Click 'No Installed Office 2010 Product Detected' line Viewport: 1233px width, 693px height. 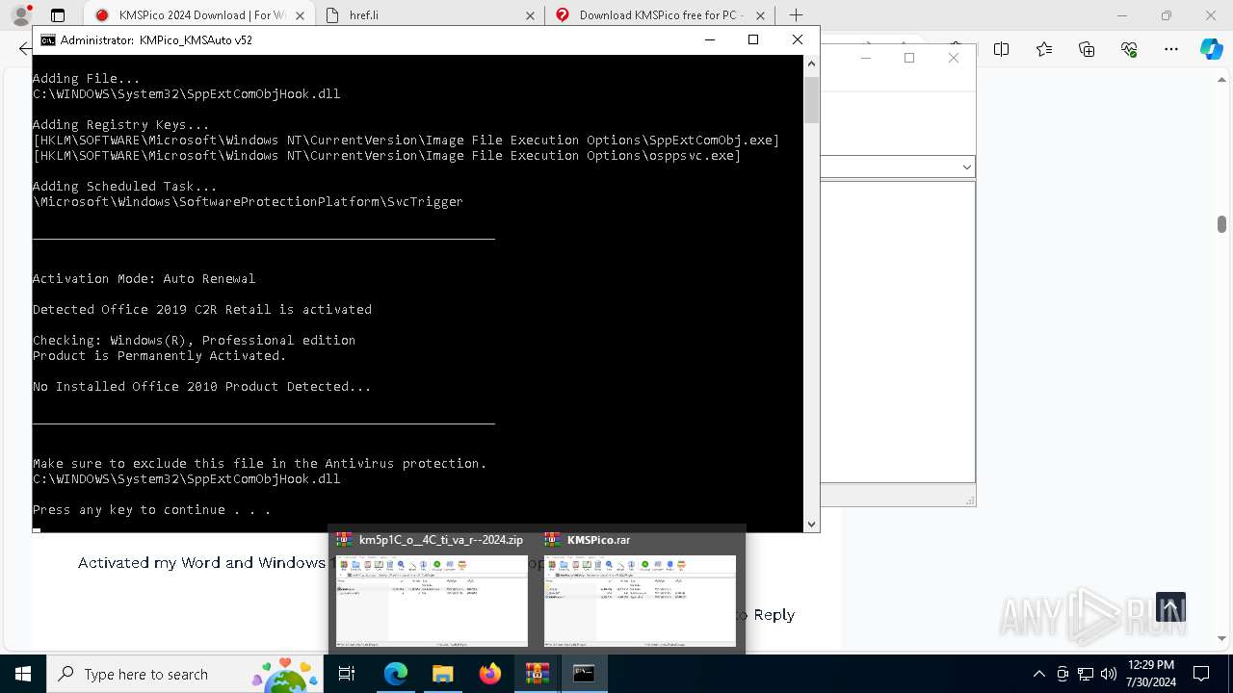[202, 387]
